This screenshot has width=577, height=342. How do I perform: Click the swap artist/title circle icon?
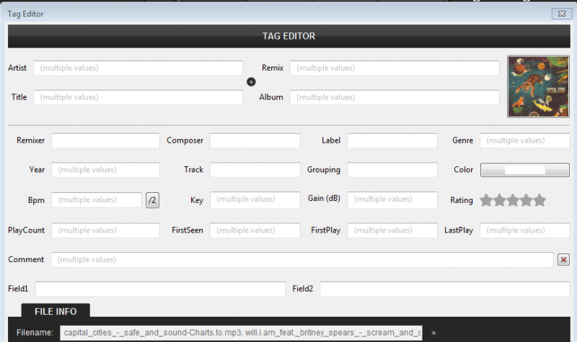251,82
